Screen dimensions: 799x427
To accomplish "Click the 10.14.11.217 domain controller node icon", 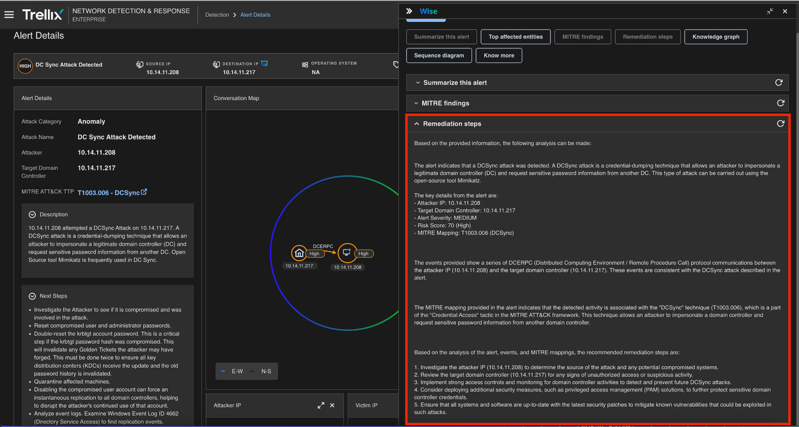I will coord(299,253).
